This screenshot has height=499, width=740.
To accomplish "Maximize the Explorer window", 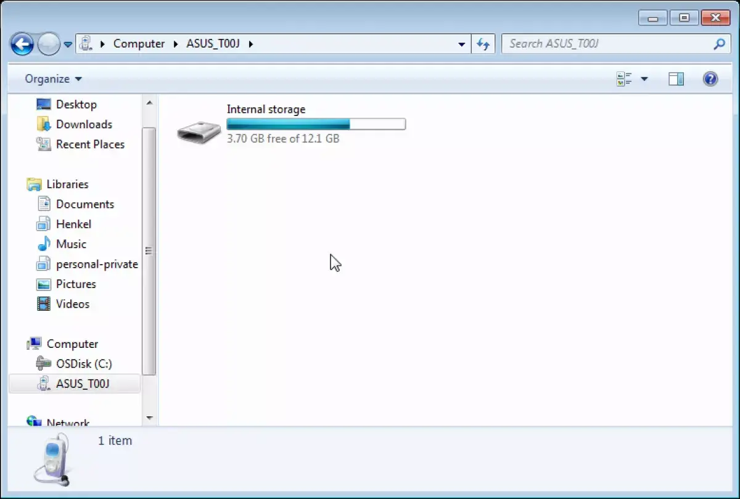I will tap(683, 18).
